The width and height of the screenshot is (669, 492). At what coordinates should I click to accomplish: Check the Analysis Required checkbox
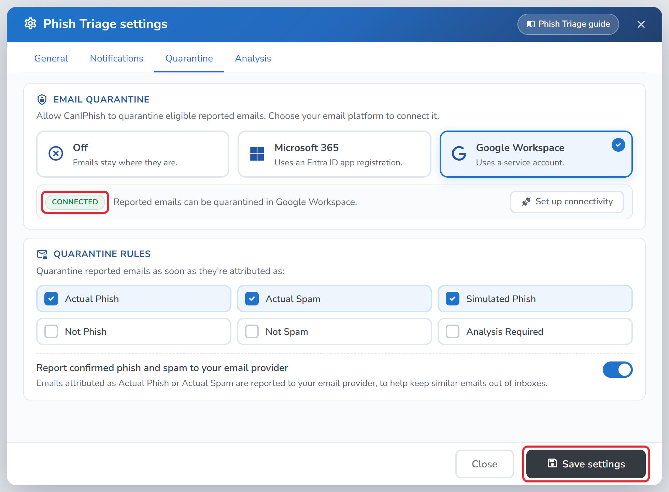click(x=453, y=331)
